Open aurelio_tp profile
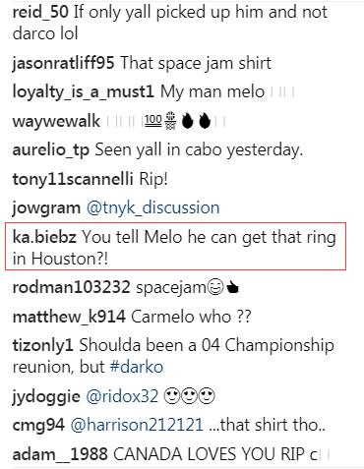 click(51, 150)
